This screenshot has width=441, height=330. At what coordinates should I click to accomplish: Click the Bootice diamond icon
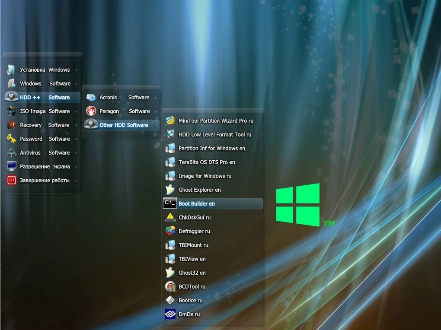pyautogui.click(x=170, y=300)
